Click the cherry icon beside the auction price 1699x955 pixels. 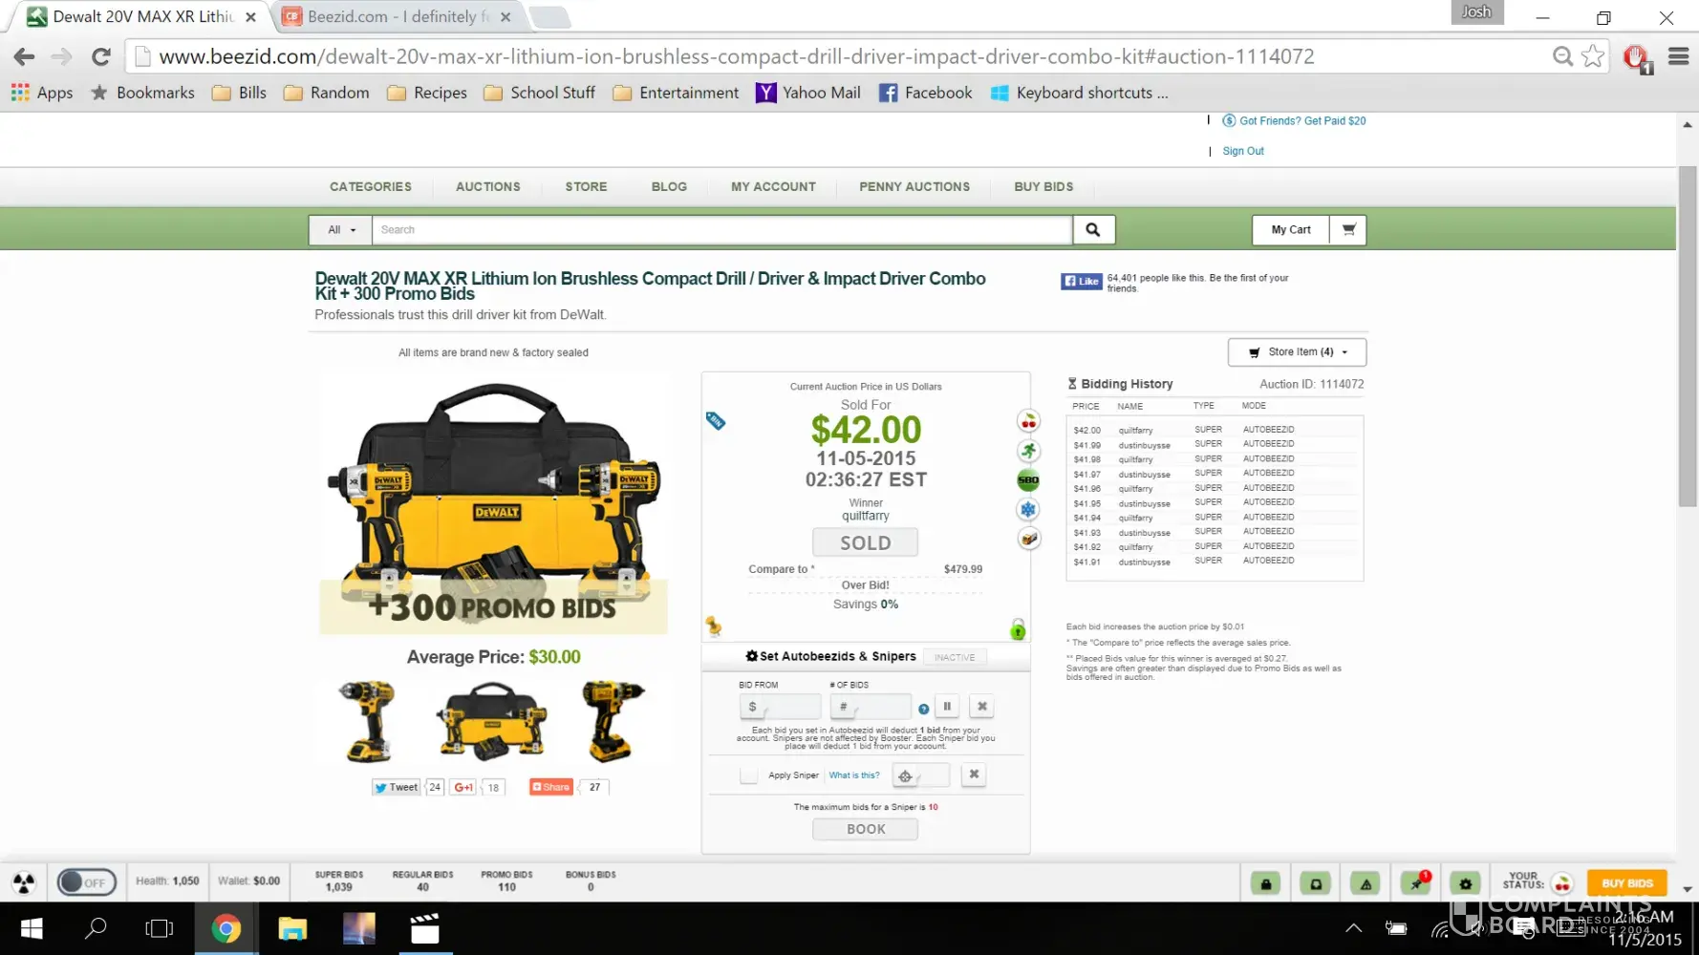click(x=1028, y=421)
